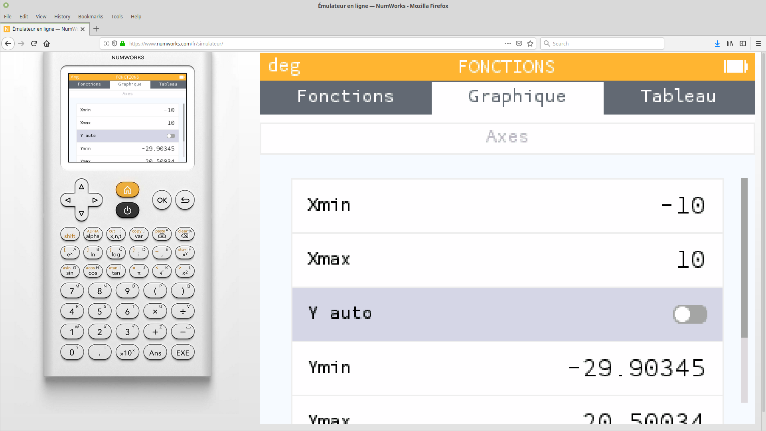Click the divide key
The image size is (766, 431).
(x=183, y=311)
